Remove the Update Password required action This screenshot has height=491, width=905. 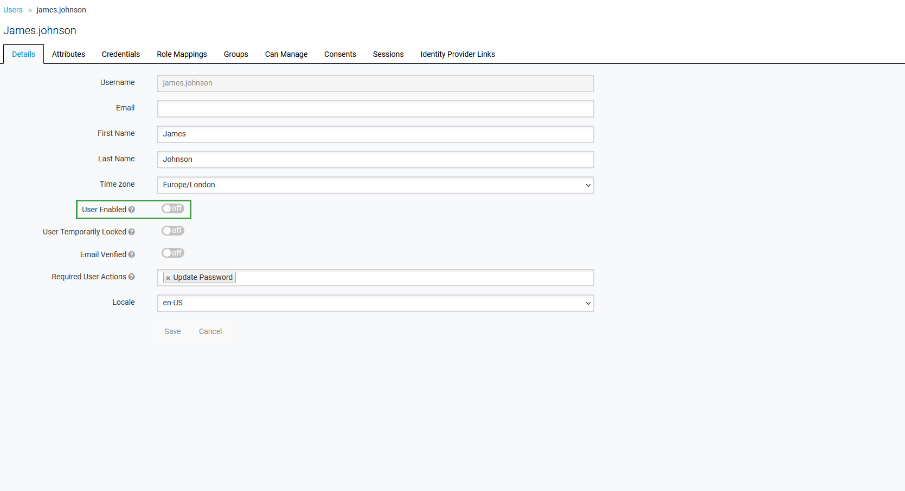tap(168, 278)
